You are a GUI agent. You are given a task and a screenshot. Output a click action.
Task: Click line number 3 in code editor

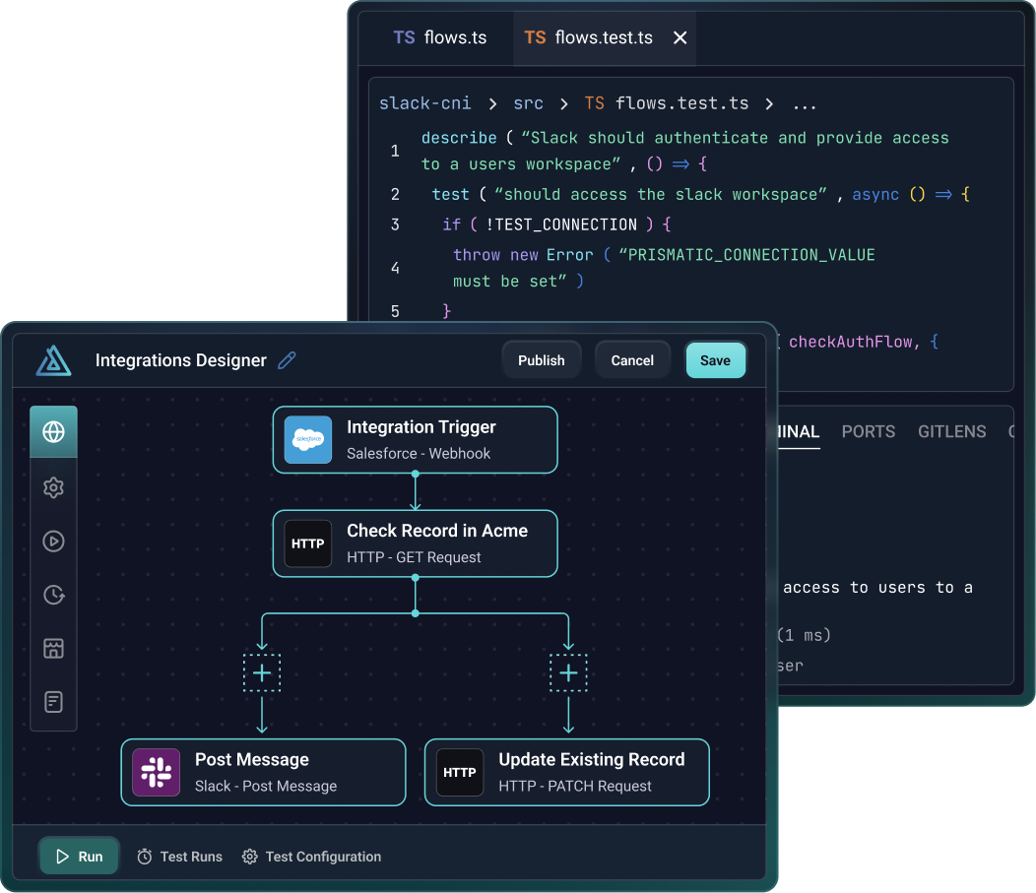395,224
